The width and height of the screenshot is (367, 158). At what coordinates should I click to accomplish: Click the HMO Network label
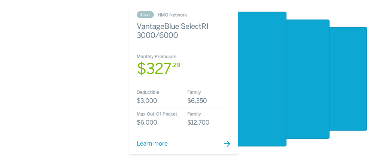point(172,15)
